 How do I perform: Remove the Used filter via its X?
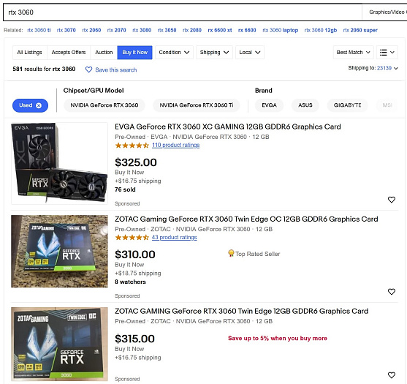coord(39,105)
